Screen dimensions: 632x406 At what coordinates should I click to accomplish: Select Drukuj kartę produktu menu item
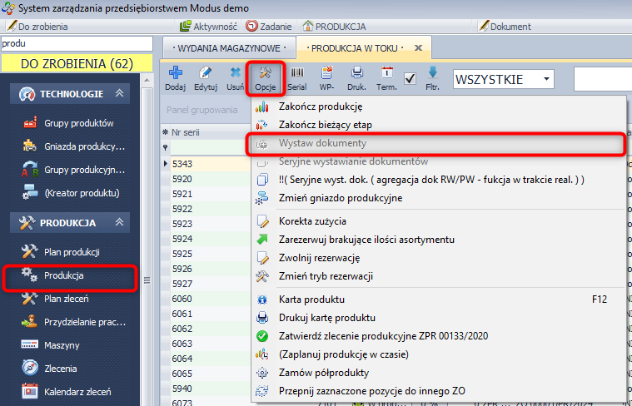tap(327, 317)
